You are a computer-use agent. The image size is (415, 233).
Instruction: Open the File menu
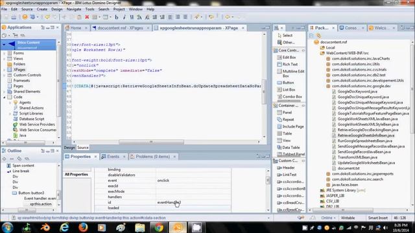coord(5,9)
